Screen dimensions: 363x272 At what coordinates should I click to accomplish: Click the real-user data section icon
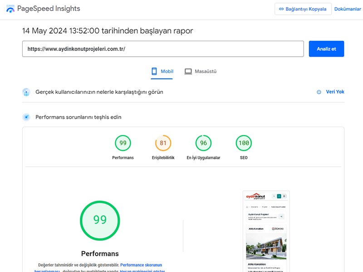tap(26, 92)
